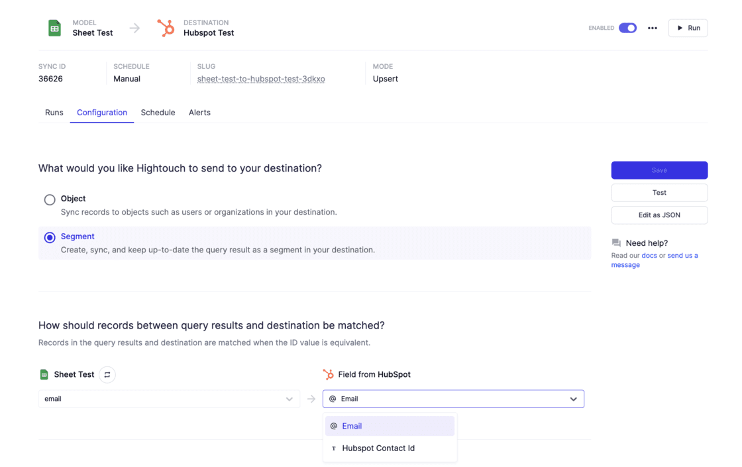This screenshot has width=742, height=467.
Task: Open the sheet-test-to-hubspot-test slug link
Action: tap(261, 78)
